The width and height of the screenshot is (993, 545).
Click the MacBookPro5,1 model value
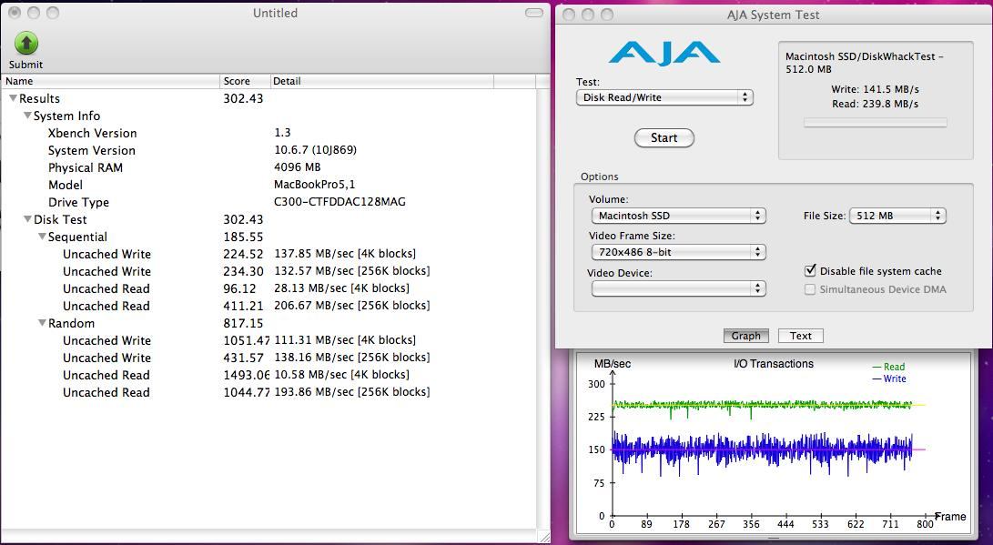pyautogui.click(x=315, y=185)
